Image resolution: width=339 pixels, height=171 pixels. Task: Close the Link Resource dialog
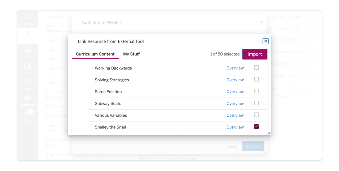[x=265, y=41]
